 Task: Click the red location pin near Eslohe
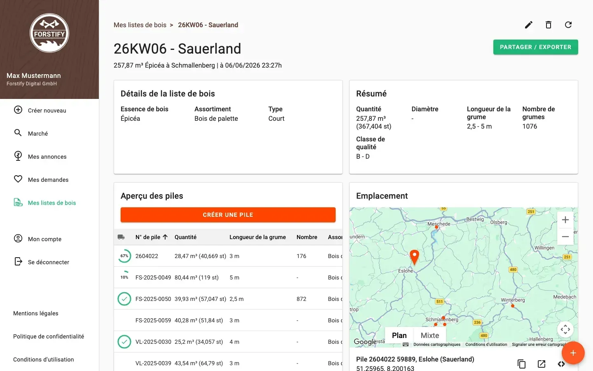[415, 257]
